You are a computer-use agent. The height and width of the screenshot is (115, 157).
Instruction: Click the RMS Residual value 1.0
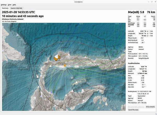[x=142, y=40]
